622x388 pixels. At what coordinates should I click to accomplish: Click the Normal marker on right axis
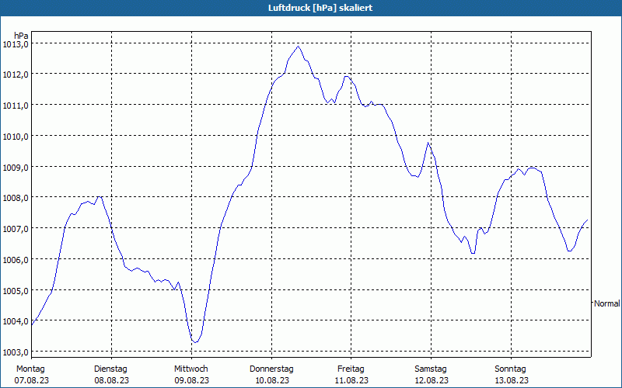607,303
